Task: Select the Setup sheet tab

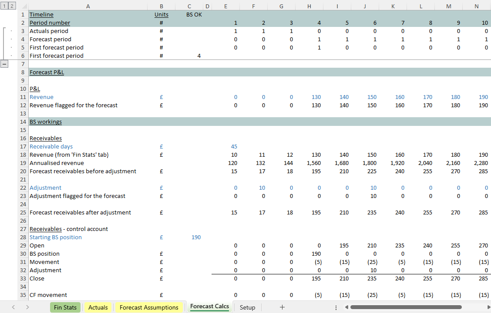Action: tap(247, 307)
